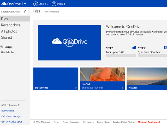
Task: Open the Developers footer link
Action: point(88,122)
